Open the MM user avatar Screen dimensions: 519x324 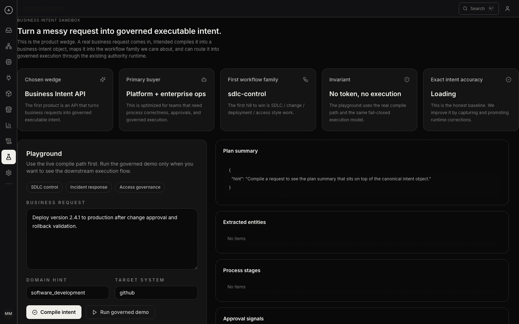tap(8, 314)
